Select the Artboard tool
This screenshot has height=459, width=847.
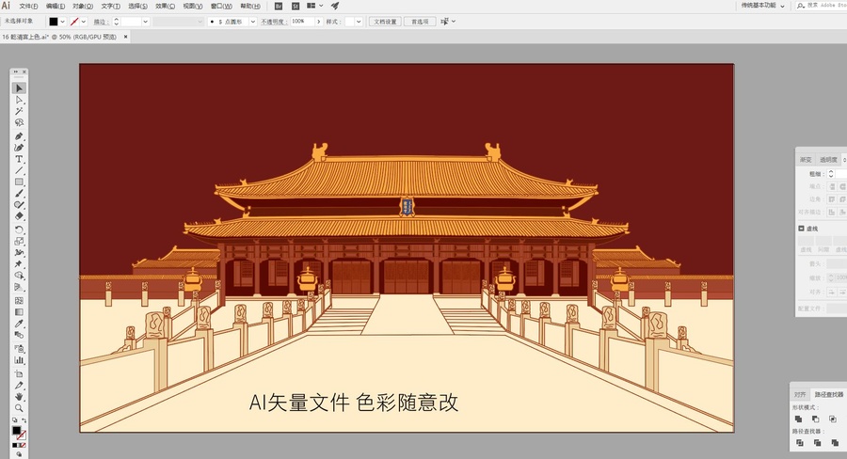click(19, 373)
